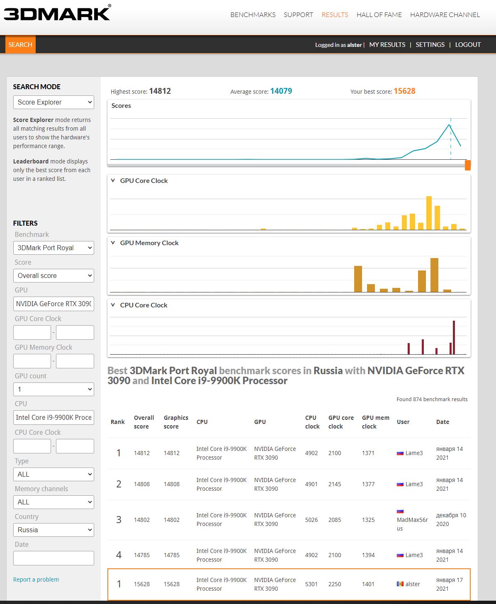496x604 pixels.
Task: Click the tallest dark red CPU Core Clock bar
Action: pos(454,337)
